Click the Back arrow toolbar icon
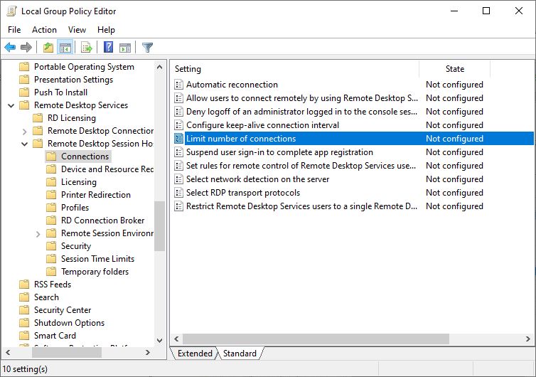 (10, 47)
